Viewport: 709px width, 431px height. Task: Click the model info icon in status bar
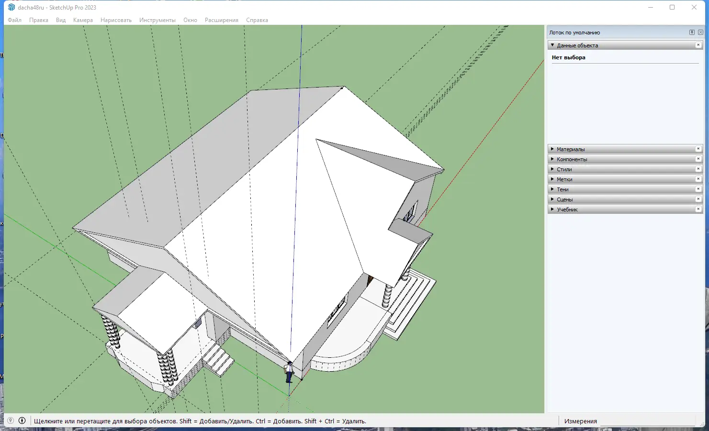click(x=22, y=421)
